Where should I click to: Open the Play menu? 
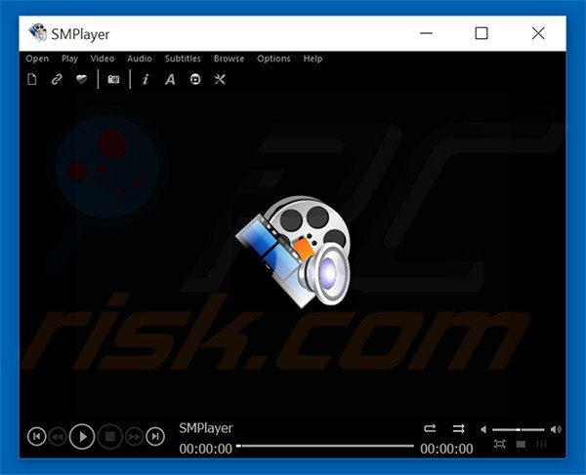point(70,59)
